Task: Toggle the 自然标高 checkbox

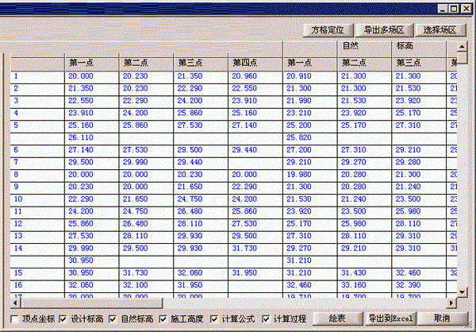Action: click(x=113, y=319)
